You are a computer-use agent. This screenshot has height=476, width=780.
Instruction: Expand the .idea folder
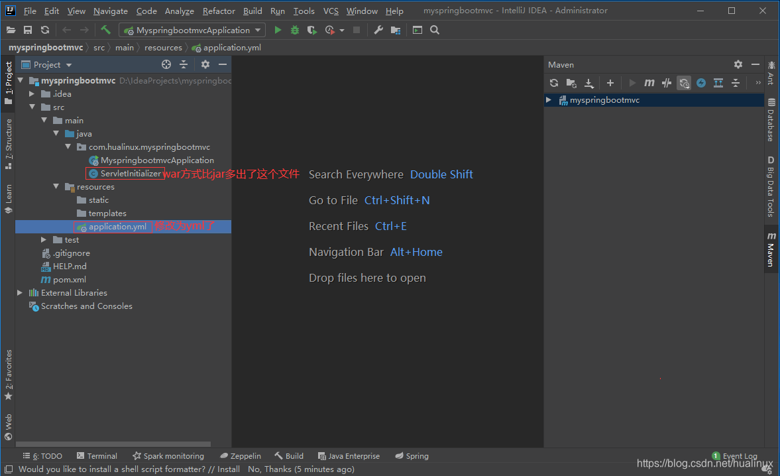point(32,93)
